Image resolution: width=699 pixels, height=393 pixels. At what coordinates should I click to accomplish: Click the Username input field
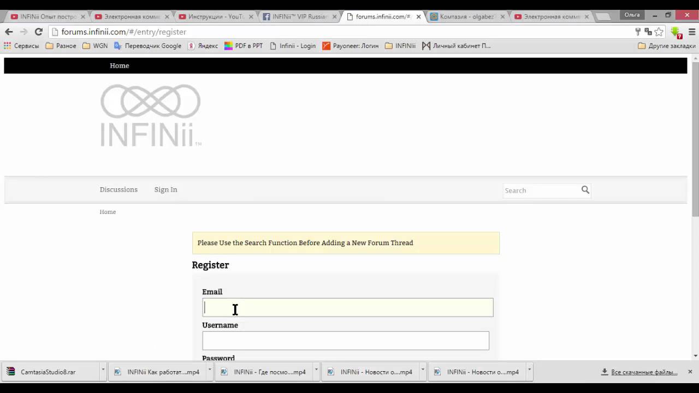tap(346, 341)
